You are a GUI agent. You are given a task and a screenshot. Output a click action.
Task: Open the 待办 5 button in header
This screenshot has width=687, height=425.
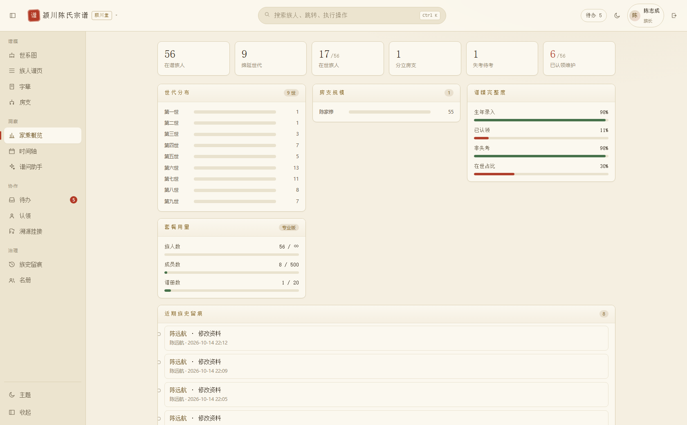click(594, 16)
